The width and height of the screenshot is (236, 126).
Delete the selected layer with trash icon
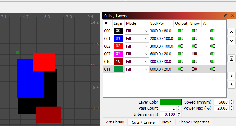coord(232,58)
